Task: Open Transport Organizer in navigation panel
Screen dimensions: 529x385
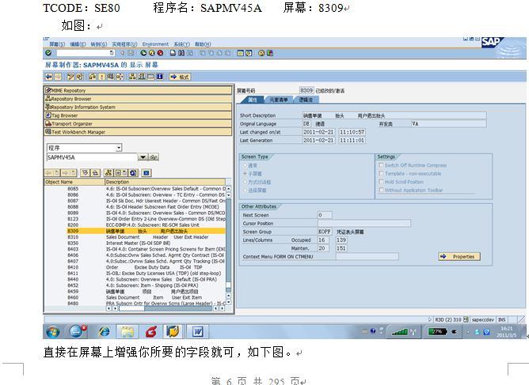Action: pyautogui.click(x=138, y=123)
